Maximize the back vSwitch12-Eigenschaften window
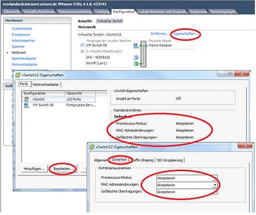 click(x=230, y=74)
